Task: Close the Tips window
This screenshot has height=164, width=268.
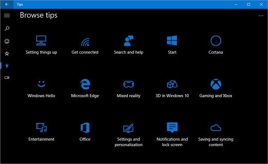Action: pyautogui.click(x=261, y=4)
